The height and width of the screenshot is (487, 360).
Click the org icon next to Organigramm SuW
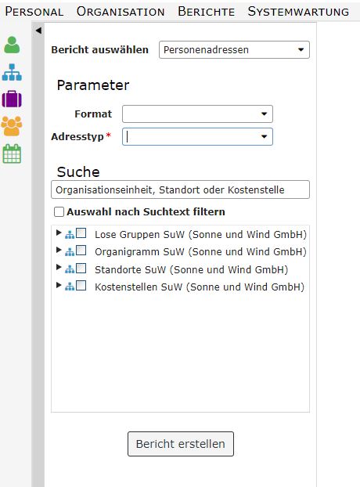point(70,252)
